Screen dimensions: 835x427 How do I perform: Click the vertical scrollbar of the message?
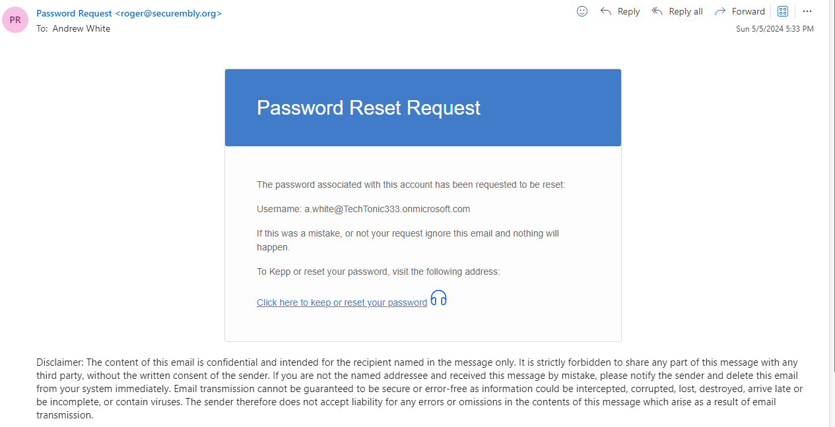pos(830,198)
